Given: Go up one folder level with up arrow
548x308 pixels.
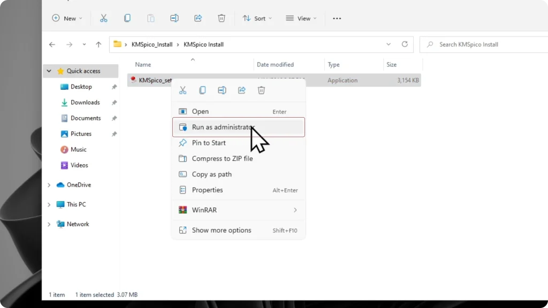Looking at the screenshot, I should tap(98, 44).
